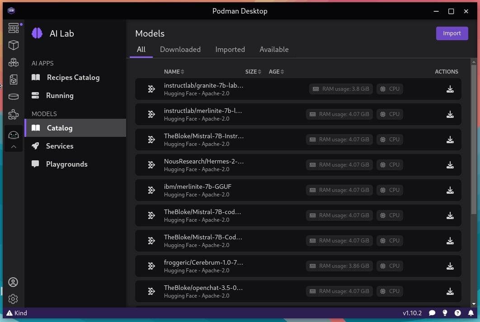Switch to the Downloaded tab
The image size is (480, 322).
[180, 50]
